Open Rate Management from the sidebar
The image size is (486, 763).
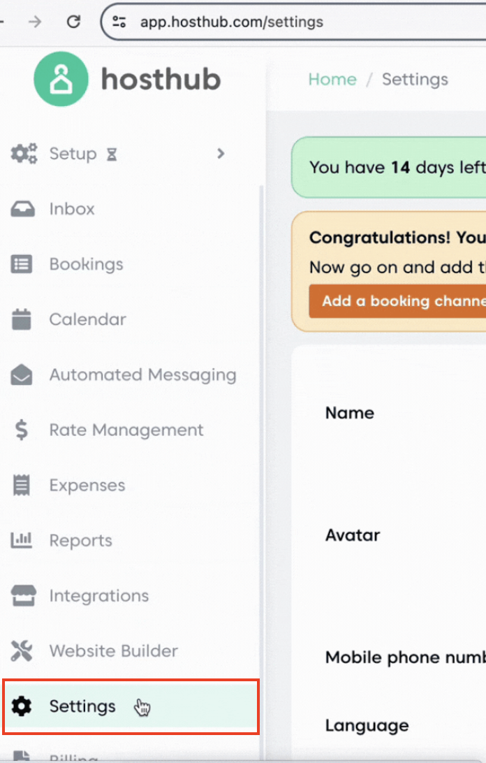point(126,430)
